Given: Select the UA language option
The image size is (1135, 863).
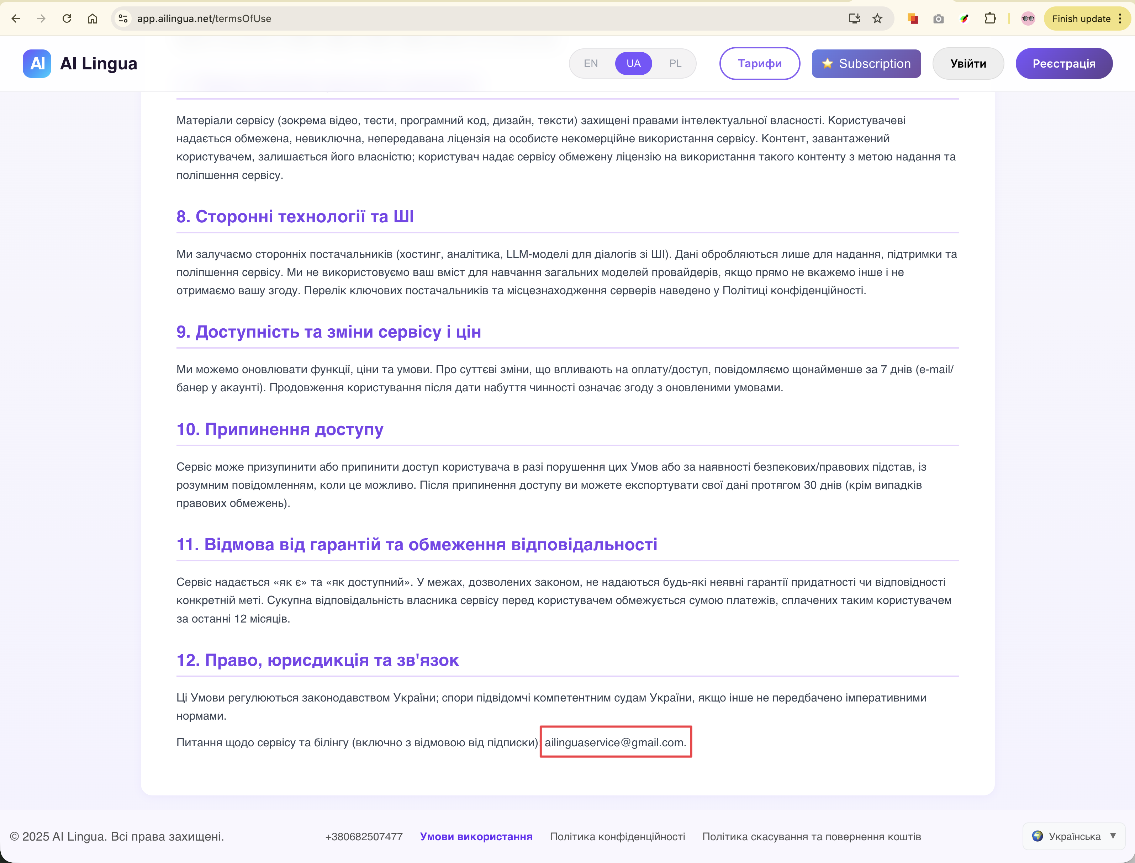Looking at the screenshot, I should point(633,63).
